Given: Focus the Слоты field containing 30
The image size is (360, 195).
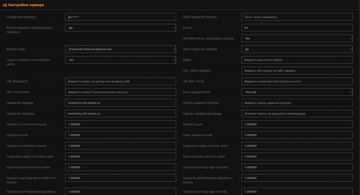Looking at the screenshot, I should (x=297, y=28).
